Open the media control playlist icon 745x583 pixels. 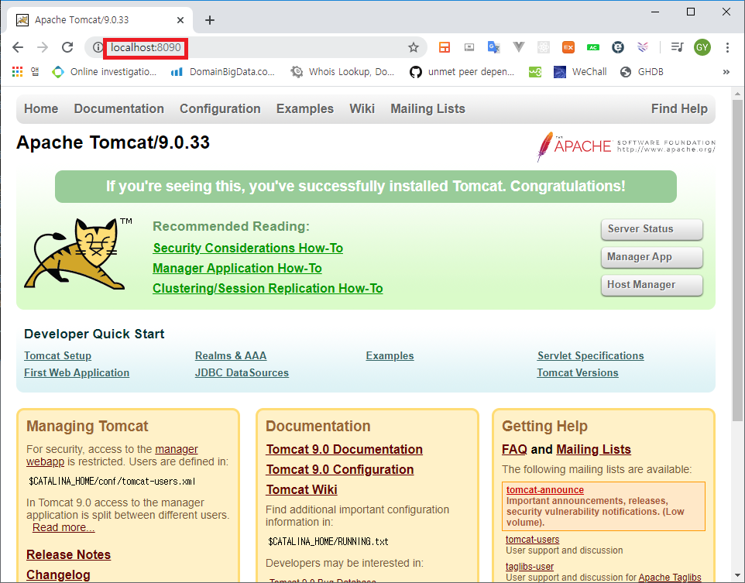677,47
